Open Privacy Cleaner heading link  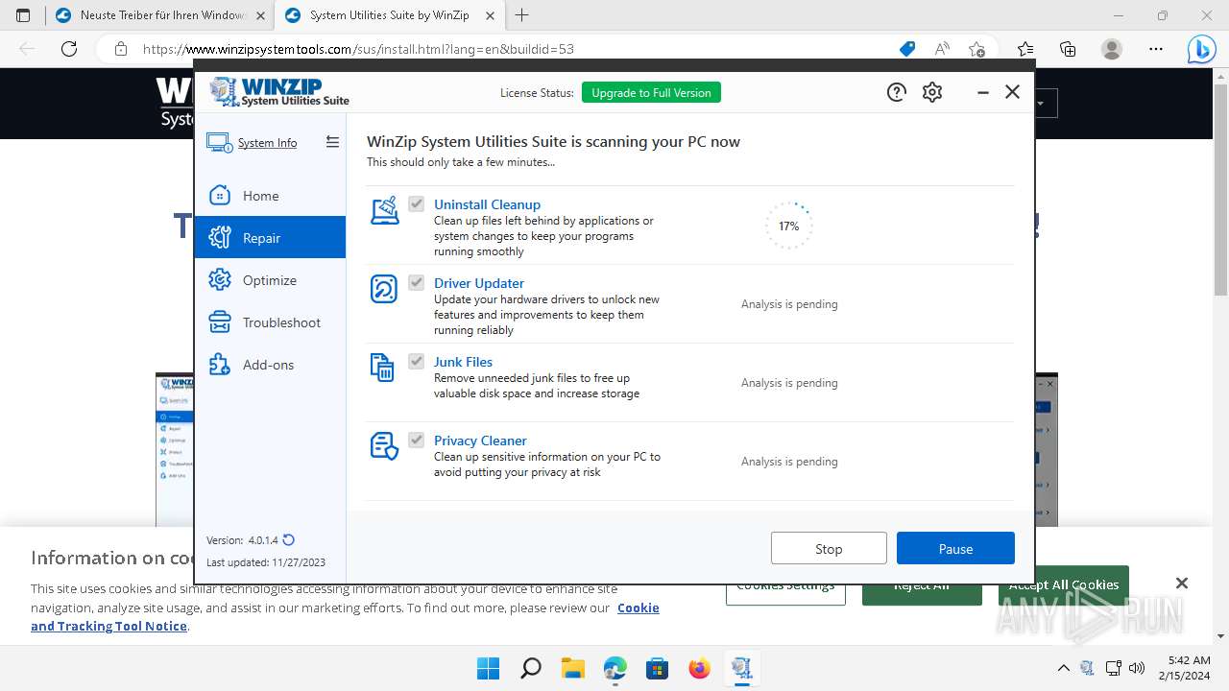(x=480, y=441)
